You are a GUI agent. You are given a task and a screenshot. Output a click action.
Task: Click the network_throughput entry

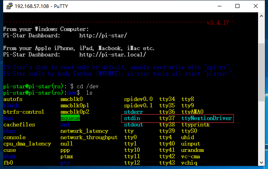(89, 137)
